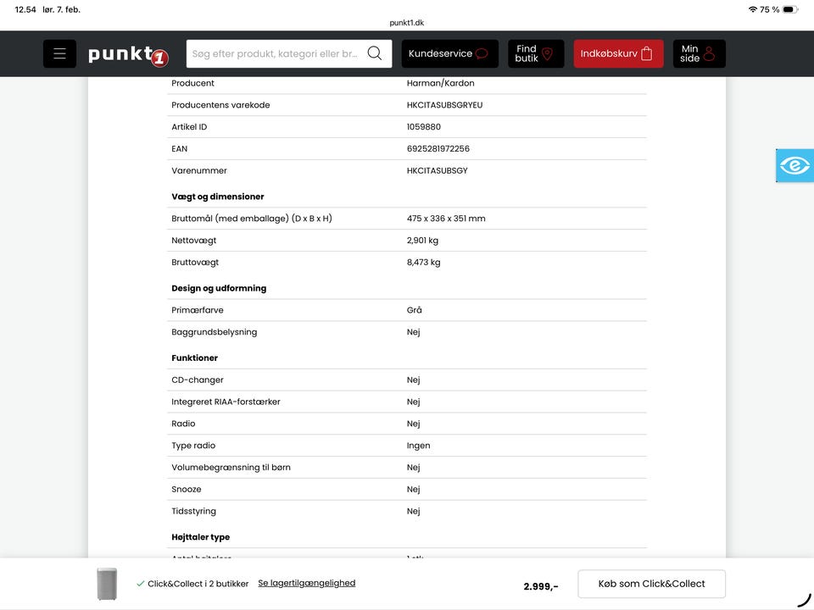Viewport: 814px width, 610px height.
Task: Select Varenummer HKCITASUBSGY
Action: tap(438, 170)
